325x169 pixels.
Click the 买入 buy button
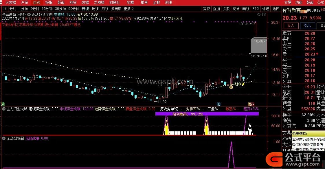tap(291, 25)
